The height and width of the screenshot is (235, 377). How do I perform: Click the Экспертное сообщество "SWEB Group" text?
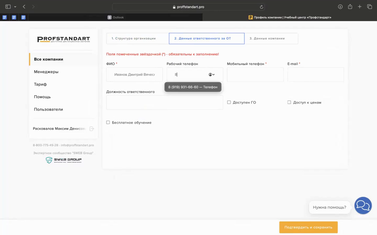point(63,153)
